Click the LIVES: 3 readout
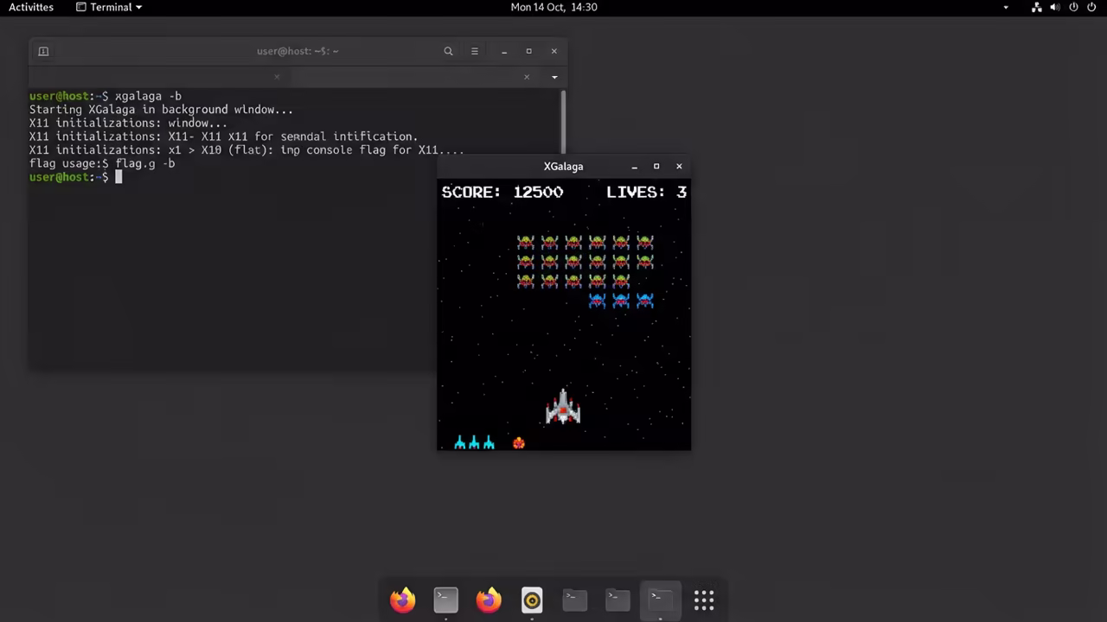Image resolution: width=1107 pixels, height=622 pixels. click(646, 192)
